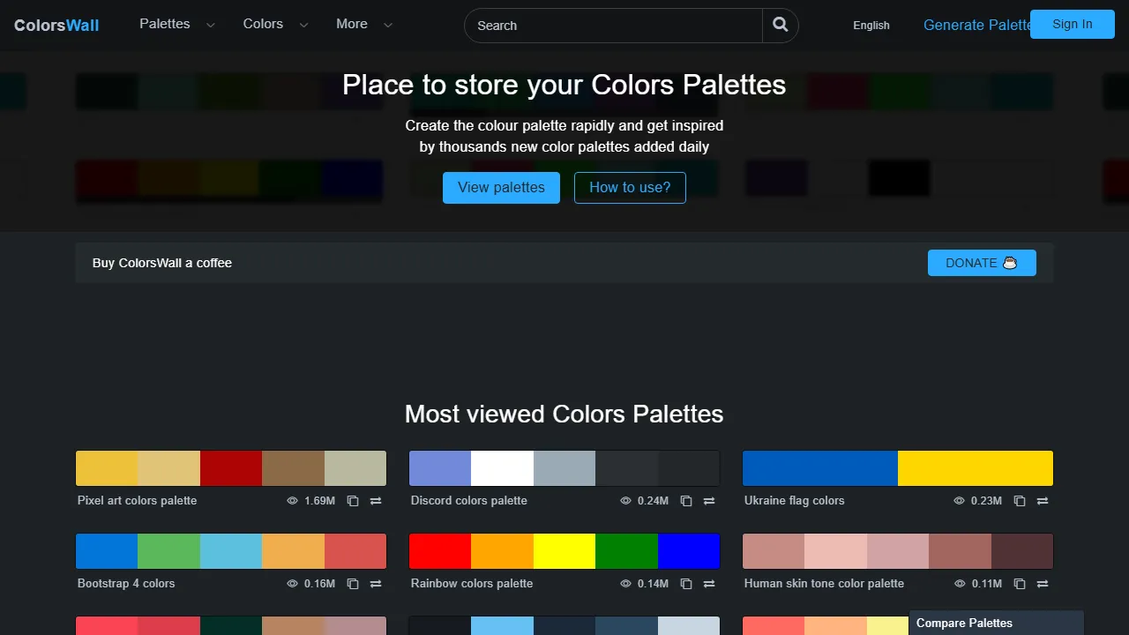
Task: Copy the Pixel art colors palette
Action: point(352,500)
